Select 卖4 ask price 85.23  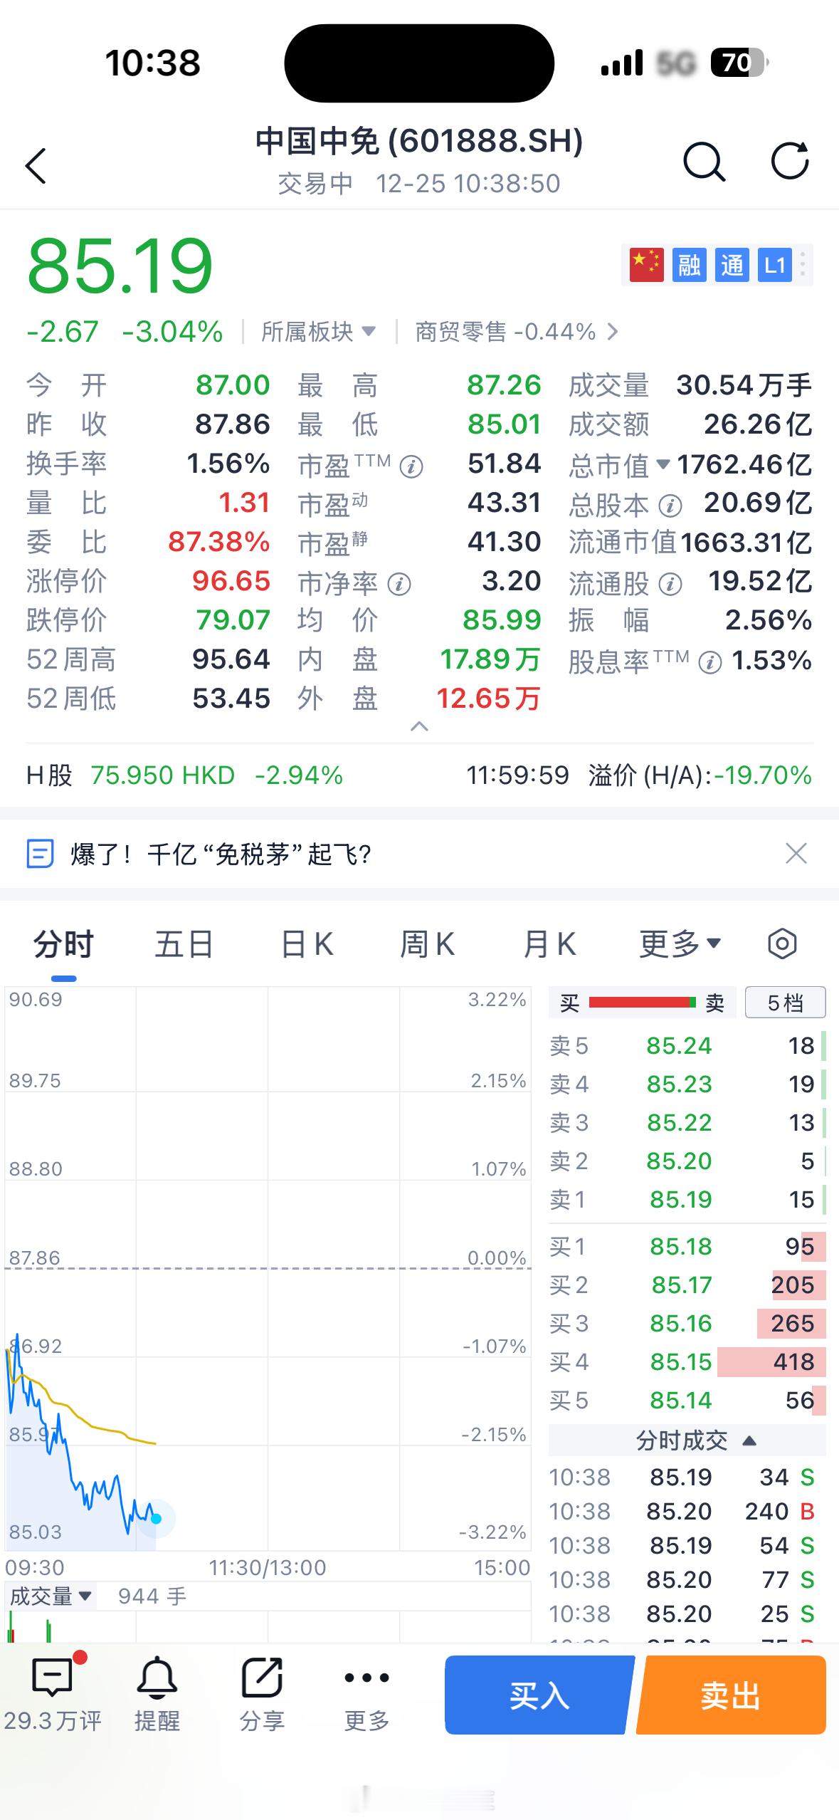(687, 1084)
